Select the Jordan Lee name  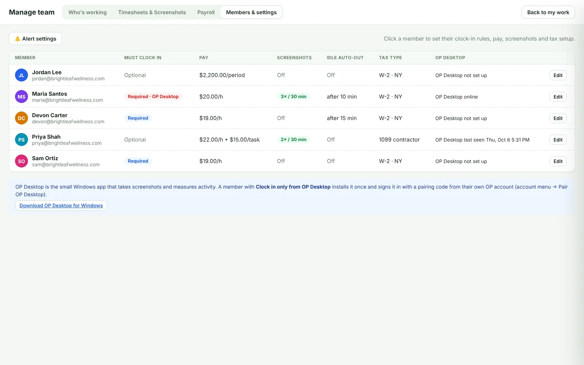click(x=47, y=72)
